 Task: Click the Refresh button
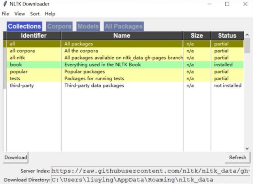(x=238, y=157)
